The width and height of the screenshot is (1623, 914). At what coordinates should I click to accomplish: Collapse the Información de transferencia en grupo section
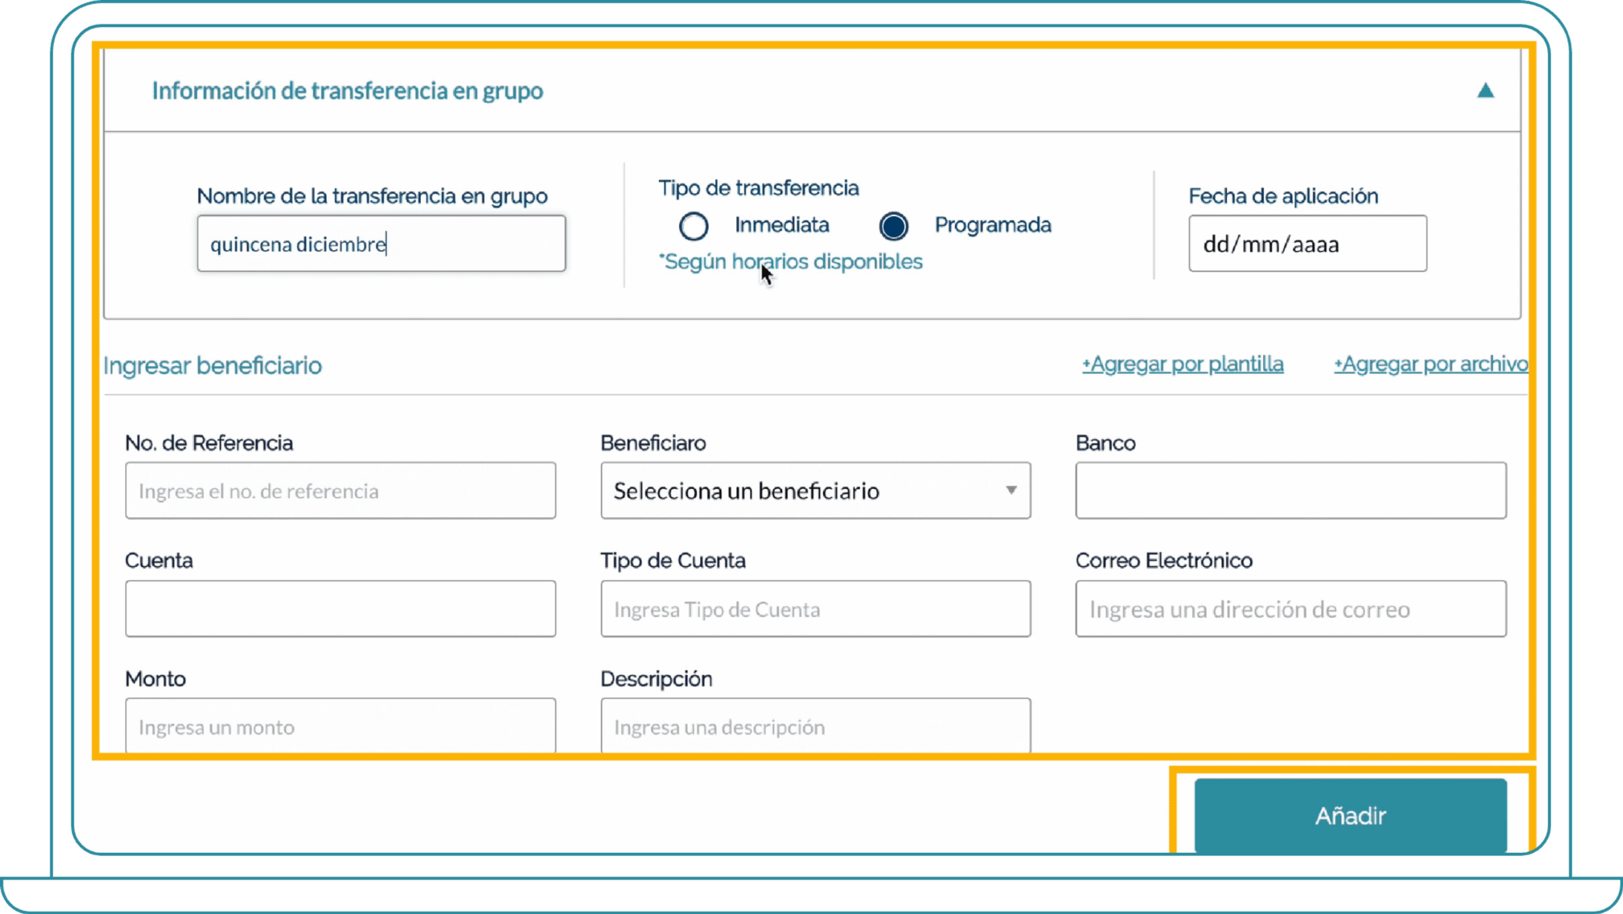pyautogui.click(x=1487, y=91)
